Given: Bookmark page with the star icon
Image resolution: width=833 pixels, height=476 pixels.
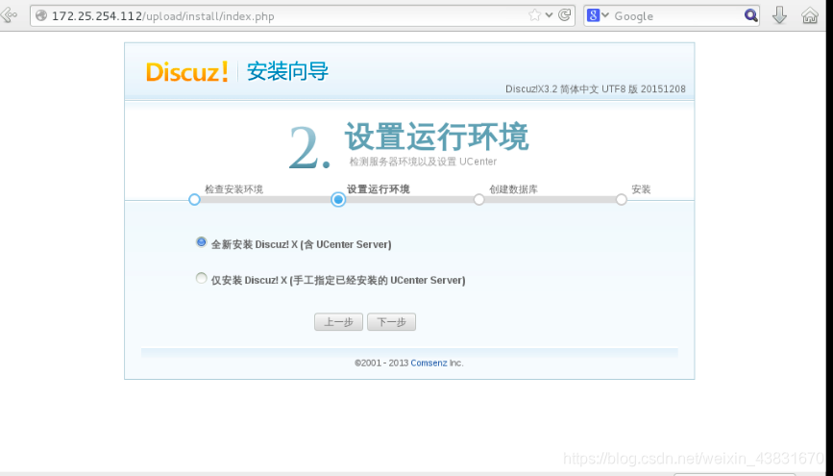Looking at the screenshot, I should [x=534, y=15].
